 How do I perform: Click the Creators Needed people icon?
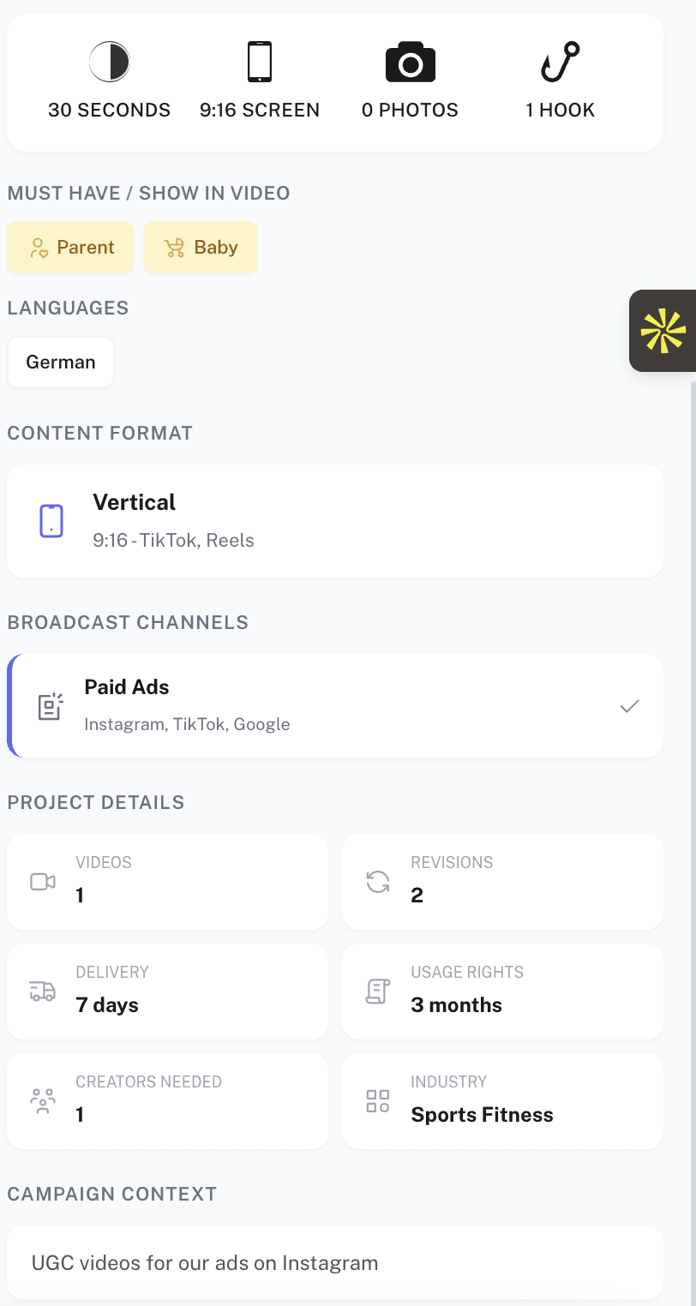(x=43, y=1101)
